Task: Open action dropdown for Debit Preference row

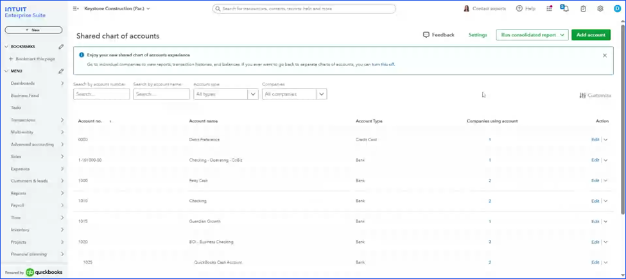Action: point(605,140)
